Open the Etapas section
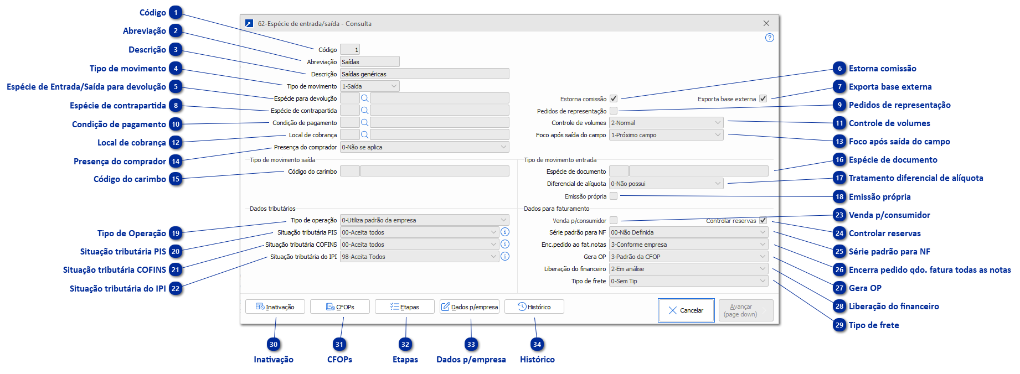 pos(405,307)
